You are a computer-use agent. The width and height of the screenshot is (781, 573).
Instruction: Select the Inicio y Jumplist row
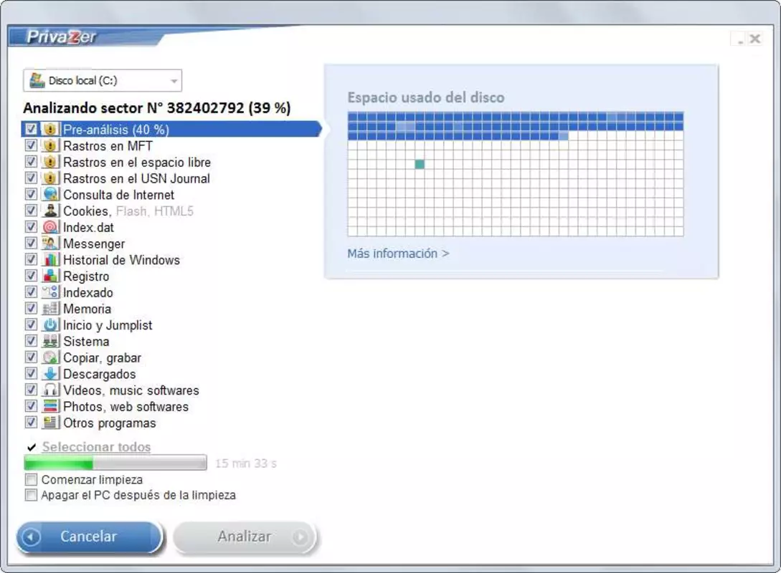107,324
